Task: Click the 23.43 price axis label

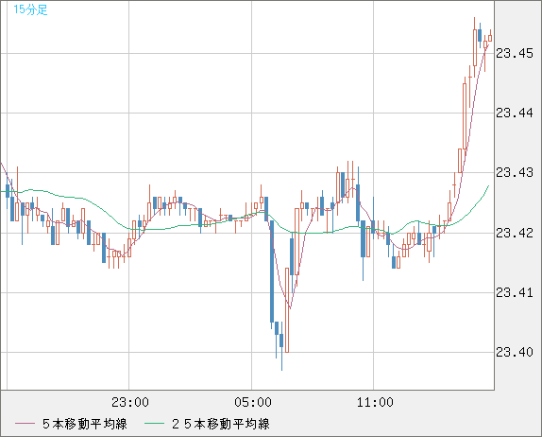Action: tap(515, 172)
